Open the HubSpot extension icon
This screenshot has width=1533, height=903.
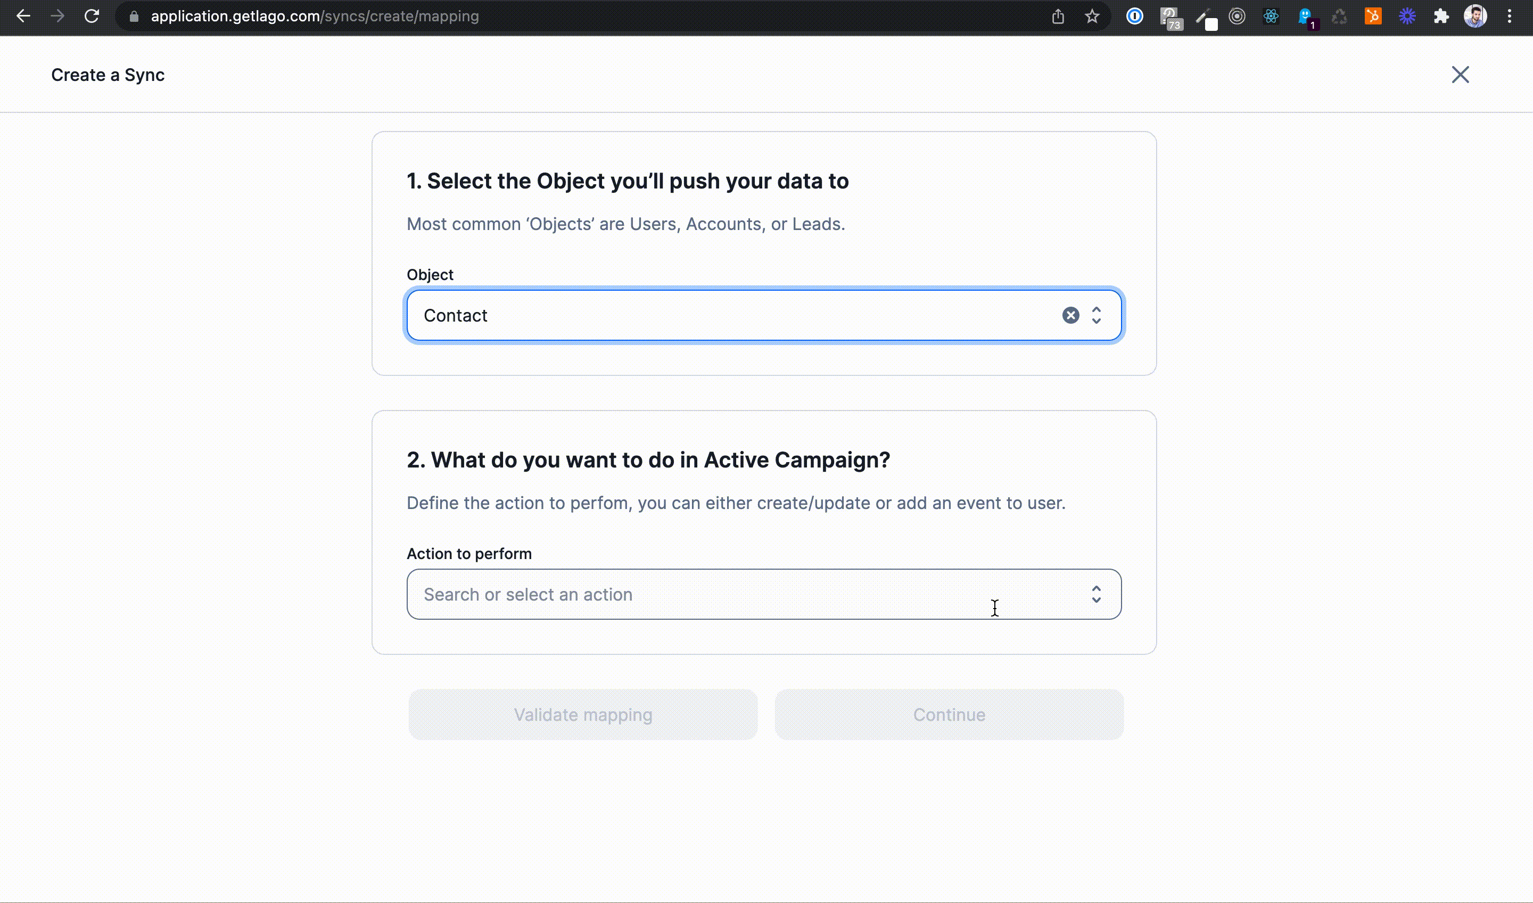[x=1373, y=17]
